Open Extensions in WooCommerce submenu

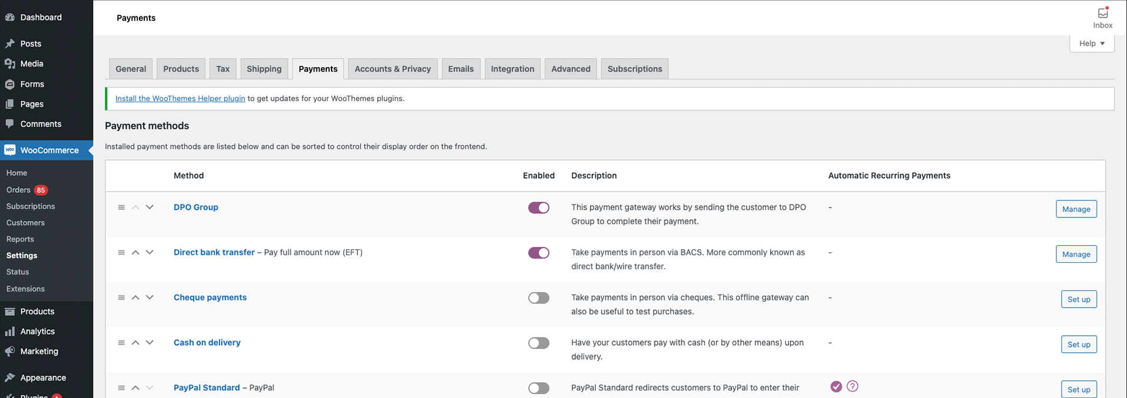[25, 289]
